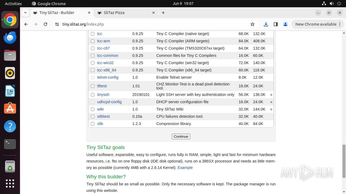
Task: Reload the current page
Action: pos(45,24)
